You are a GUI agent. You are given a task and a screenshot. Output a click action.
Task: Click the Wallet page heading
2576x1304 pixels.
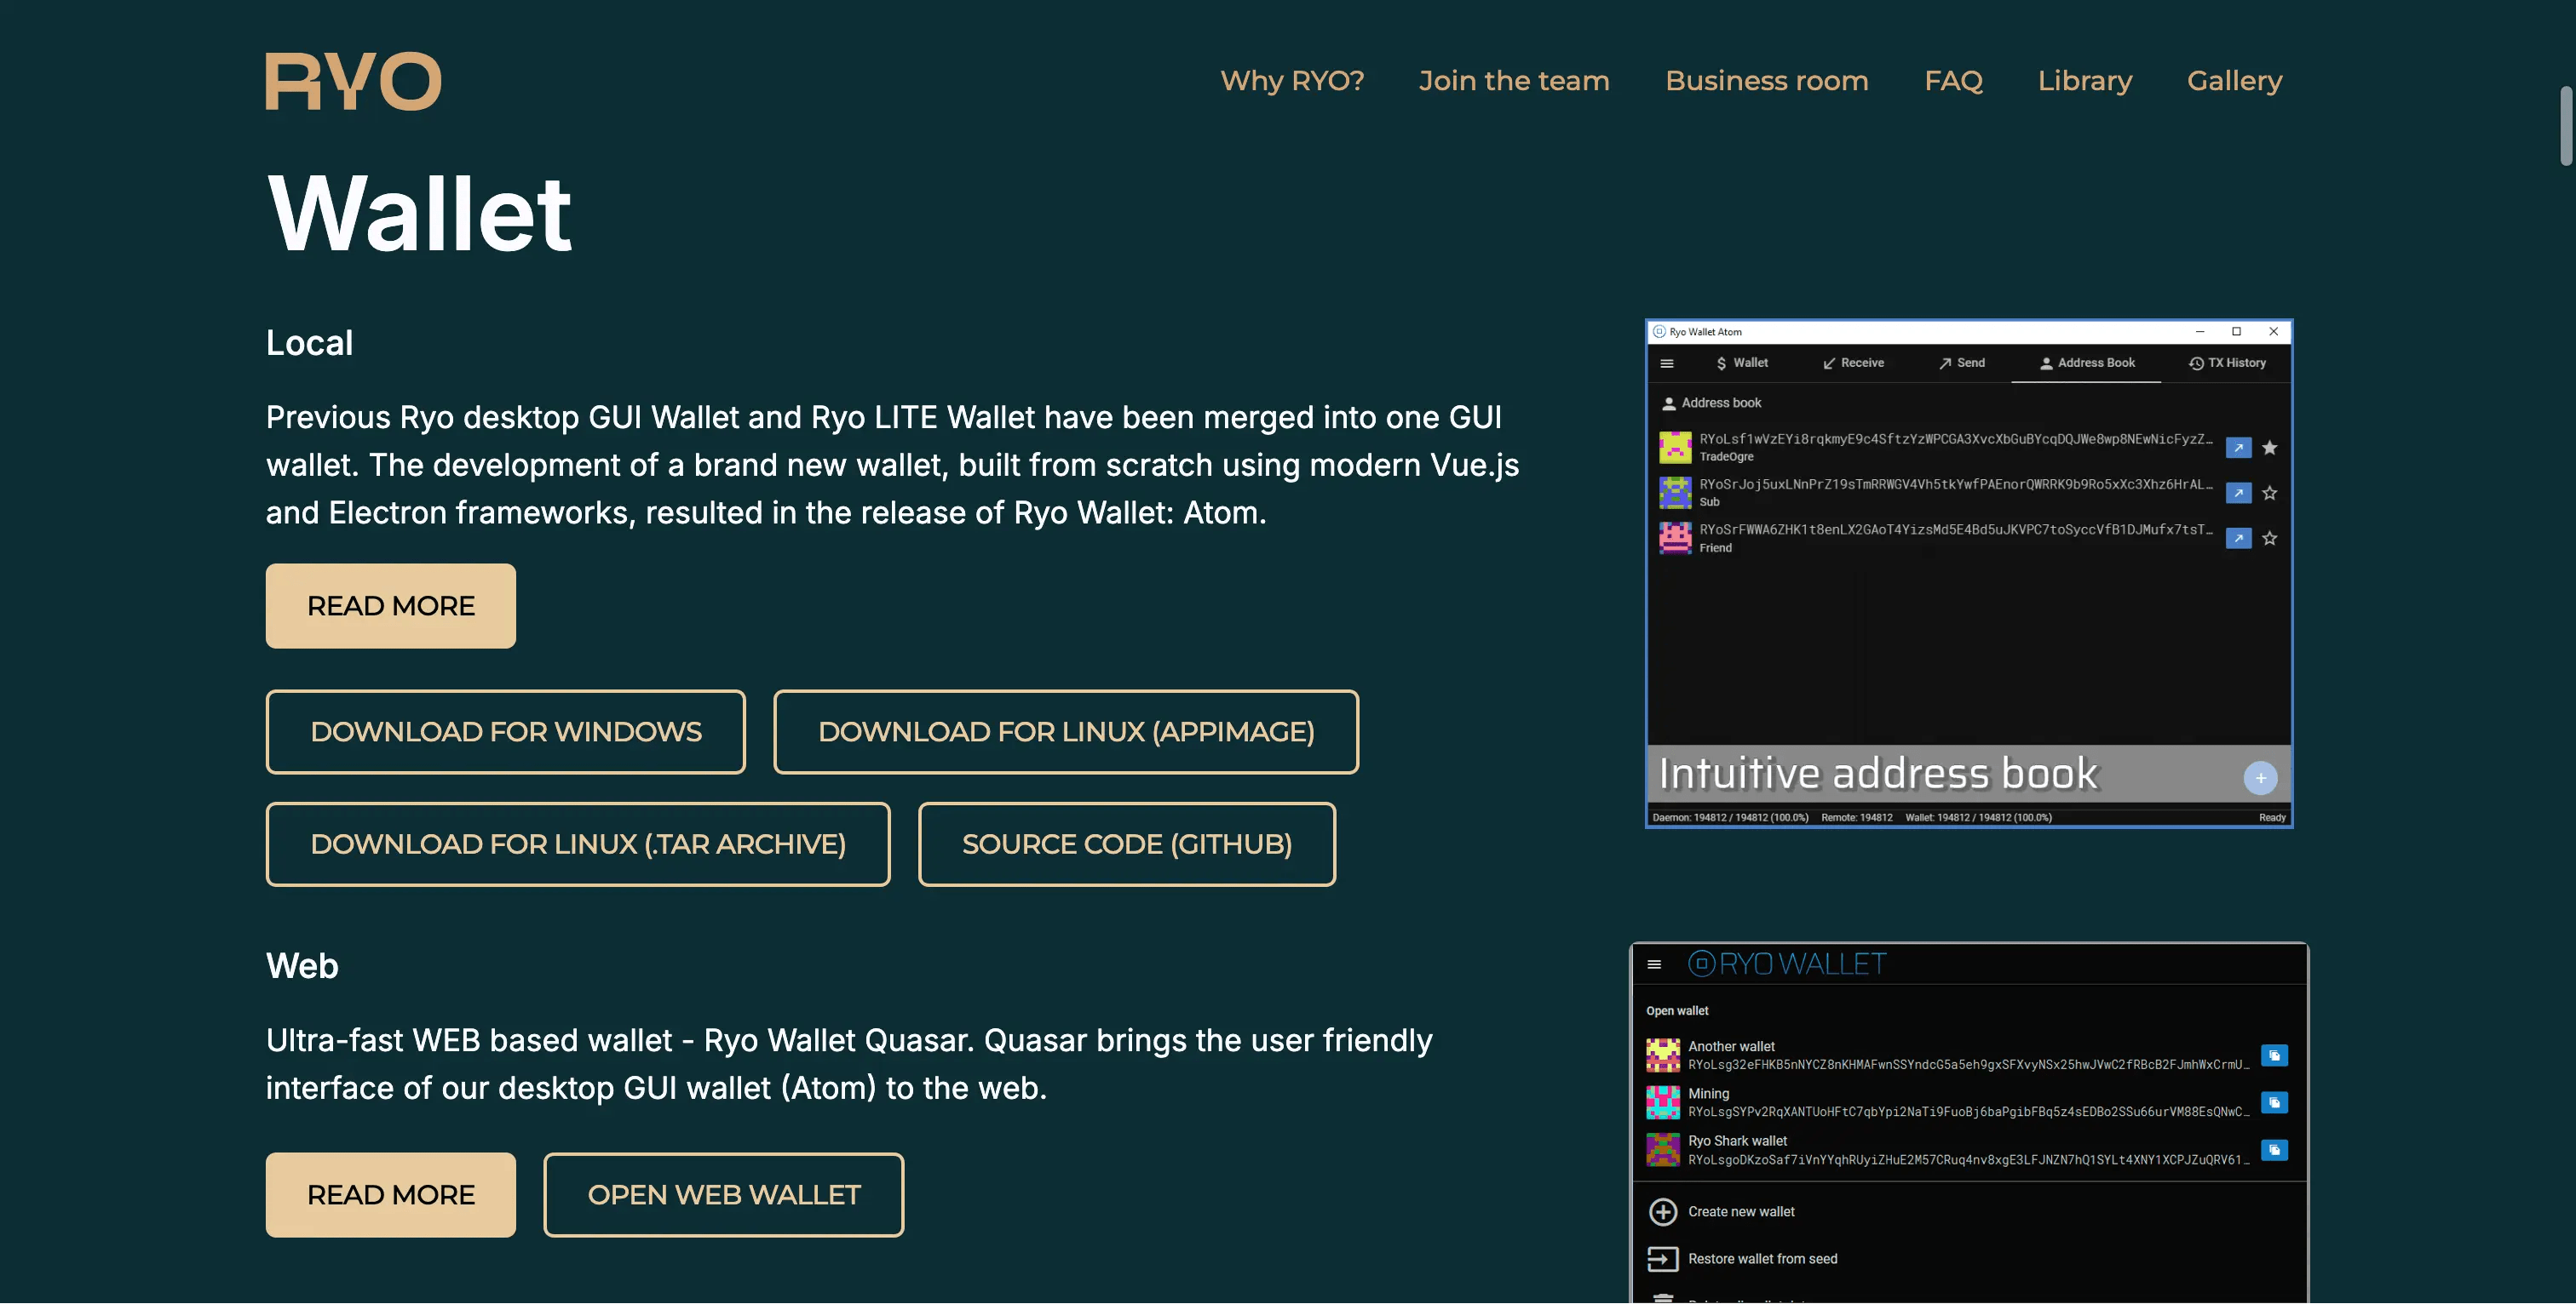click(419, 213)
